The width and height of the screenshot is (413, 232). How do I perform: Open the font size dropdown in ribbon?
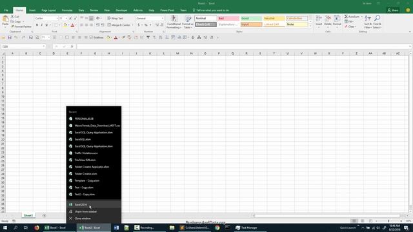[66, 19]
